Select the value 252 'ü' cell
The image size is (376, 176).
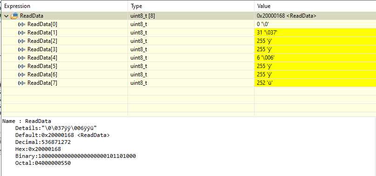point(315,83)
